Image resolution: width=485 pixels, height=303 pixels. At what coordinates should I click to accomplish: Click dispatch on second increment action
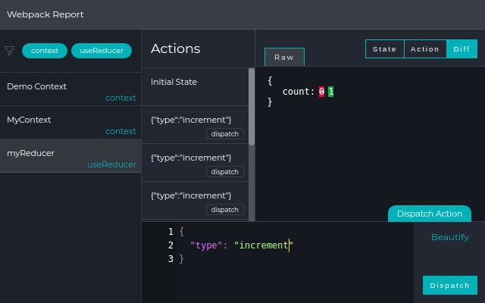pos(225,172)
